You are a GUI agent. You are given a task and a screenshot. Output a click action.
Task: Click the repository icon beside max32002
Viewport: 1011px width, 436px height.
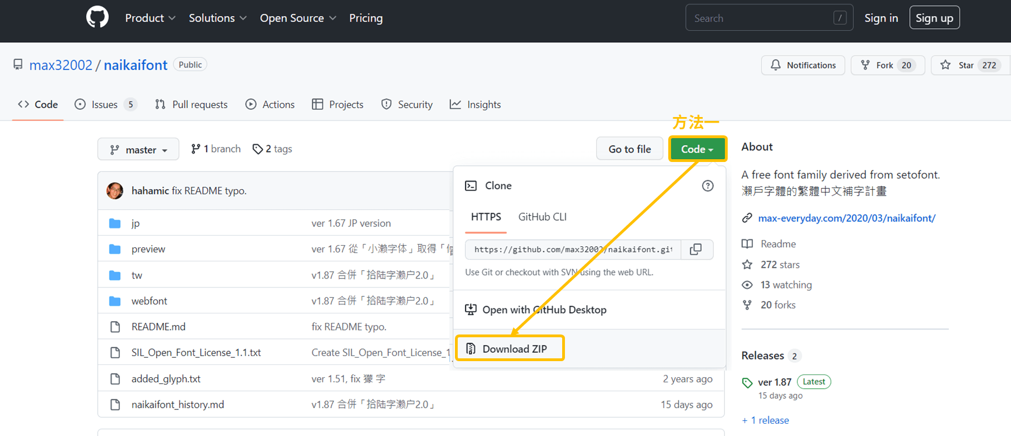pos(18,65)
